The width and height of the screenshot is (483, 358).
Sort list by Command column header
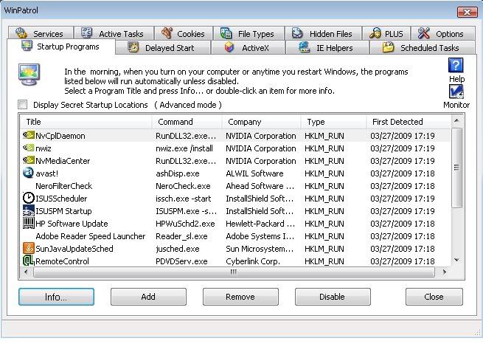point(187,122)
